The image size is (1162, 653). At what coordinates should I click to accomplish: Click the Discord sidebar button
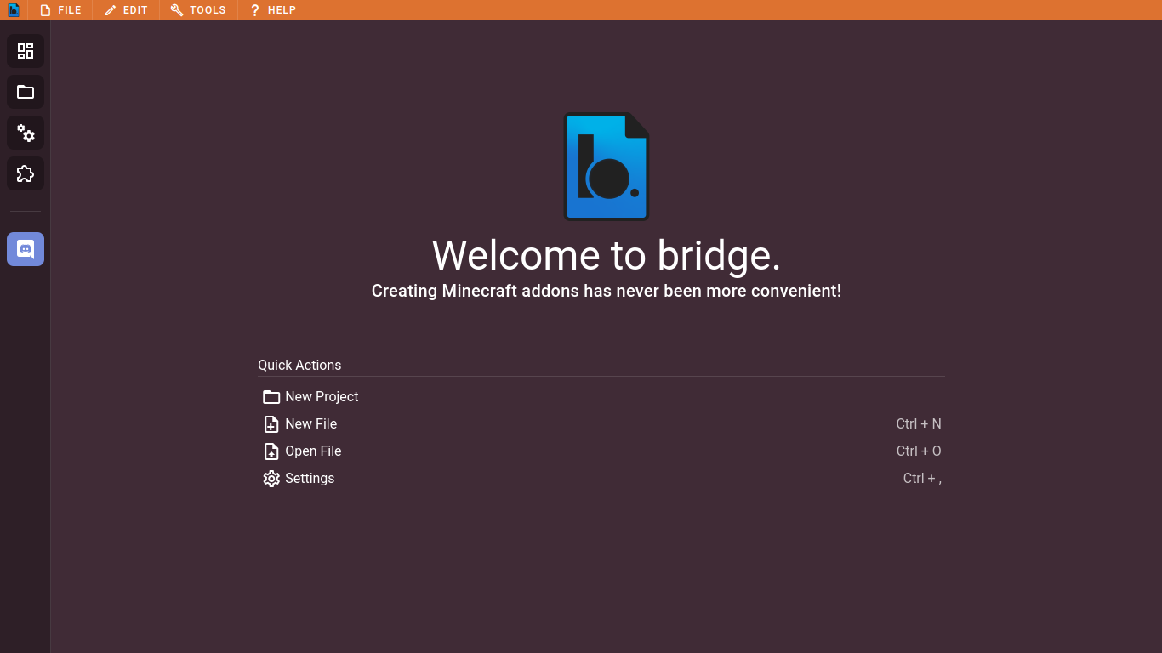[x=26, y=249]
